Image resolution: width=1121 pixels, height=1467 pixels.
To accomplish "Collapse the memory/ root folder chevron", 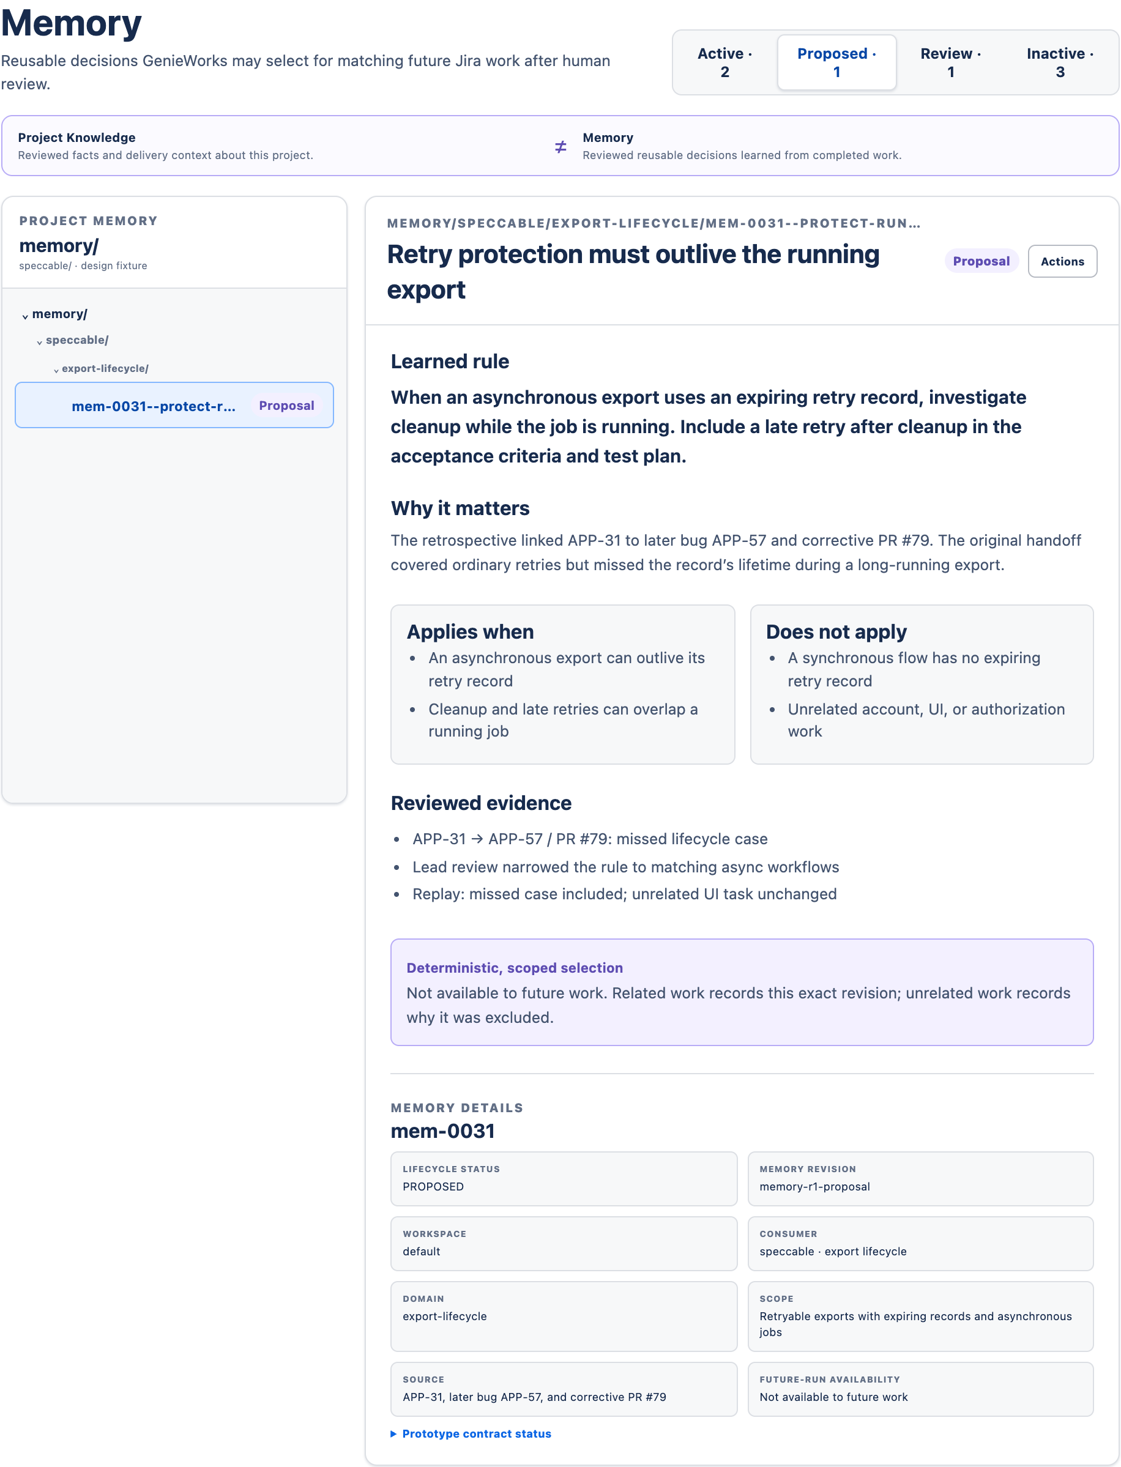I will coord(25,316).
